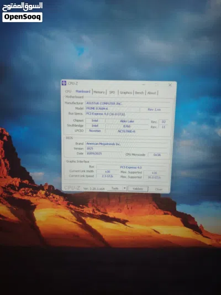
Task: Open the About tab
Action: 151,93
